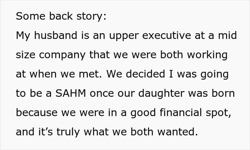Click the word 'daughter'
Image resolution: width=250 pixels, height=150 pixels.
pyautogui.click(x=161, y=94)
